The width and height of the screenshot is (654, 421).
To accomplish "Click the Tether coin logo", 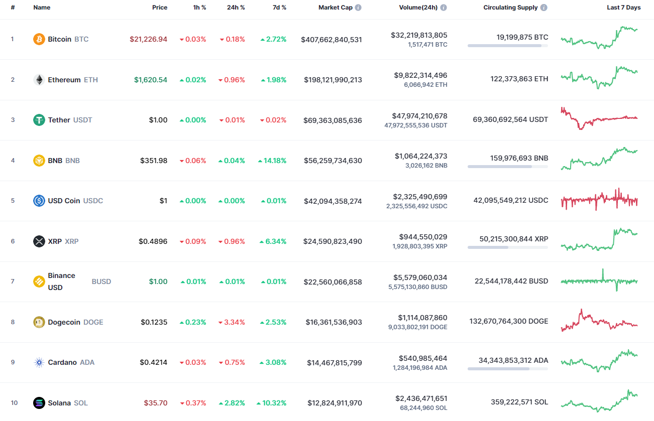I will [38, 120].
